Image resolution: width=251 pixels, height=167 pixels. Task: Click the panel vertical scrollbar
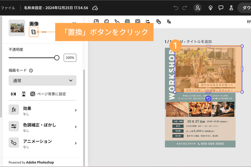pyautogui.click(x=84, y=118)
